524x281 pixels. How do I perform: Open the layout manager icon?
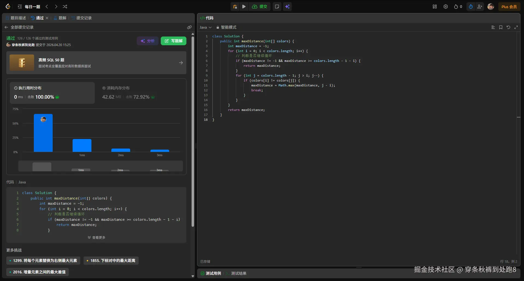pyautogui.click(x=435, y=7)
